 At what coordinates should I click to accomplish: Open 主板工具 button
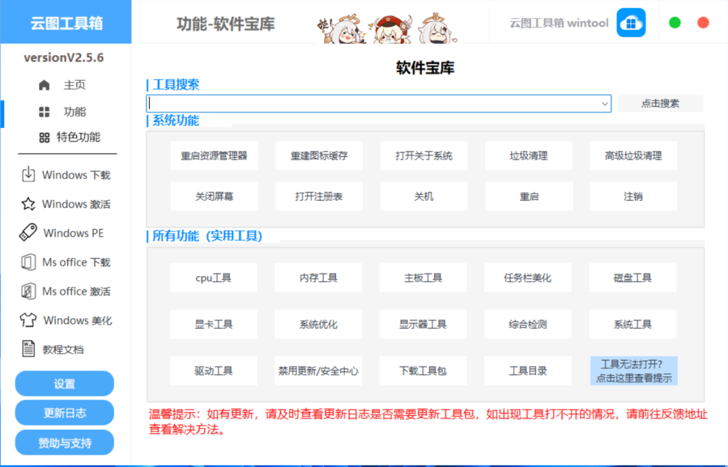pyautogui.click(x=423, y=278)
